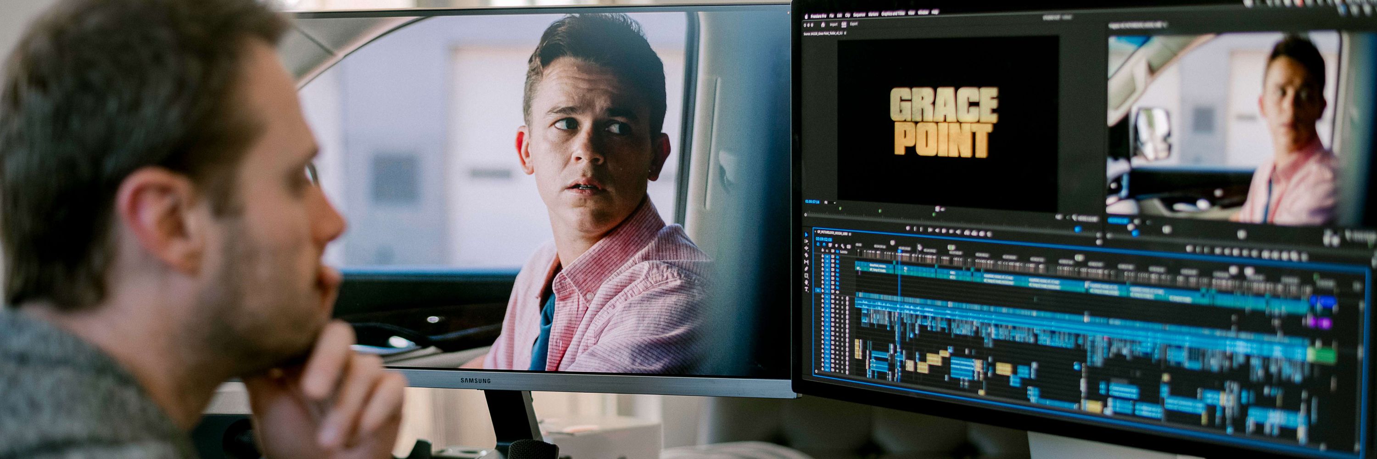
Task: Click Mark Out button in Source monitor
Action: 921,229
